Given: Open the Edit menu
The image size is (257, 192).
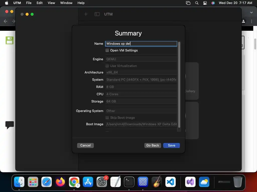Looking at the screenshot, I should (39, 3).
